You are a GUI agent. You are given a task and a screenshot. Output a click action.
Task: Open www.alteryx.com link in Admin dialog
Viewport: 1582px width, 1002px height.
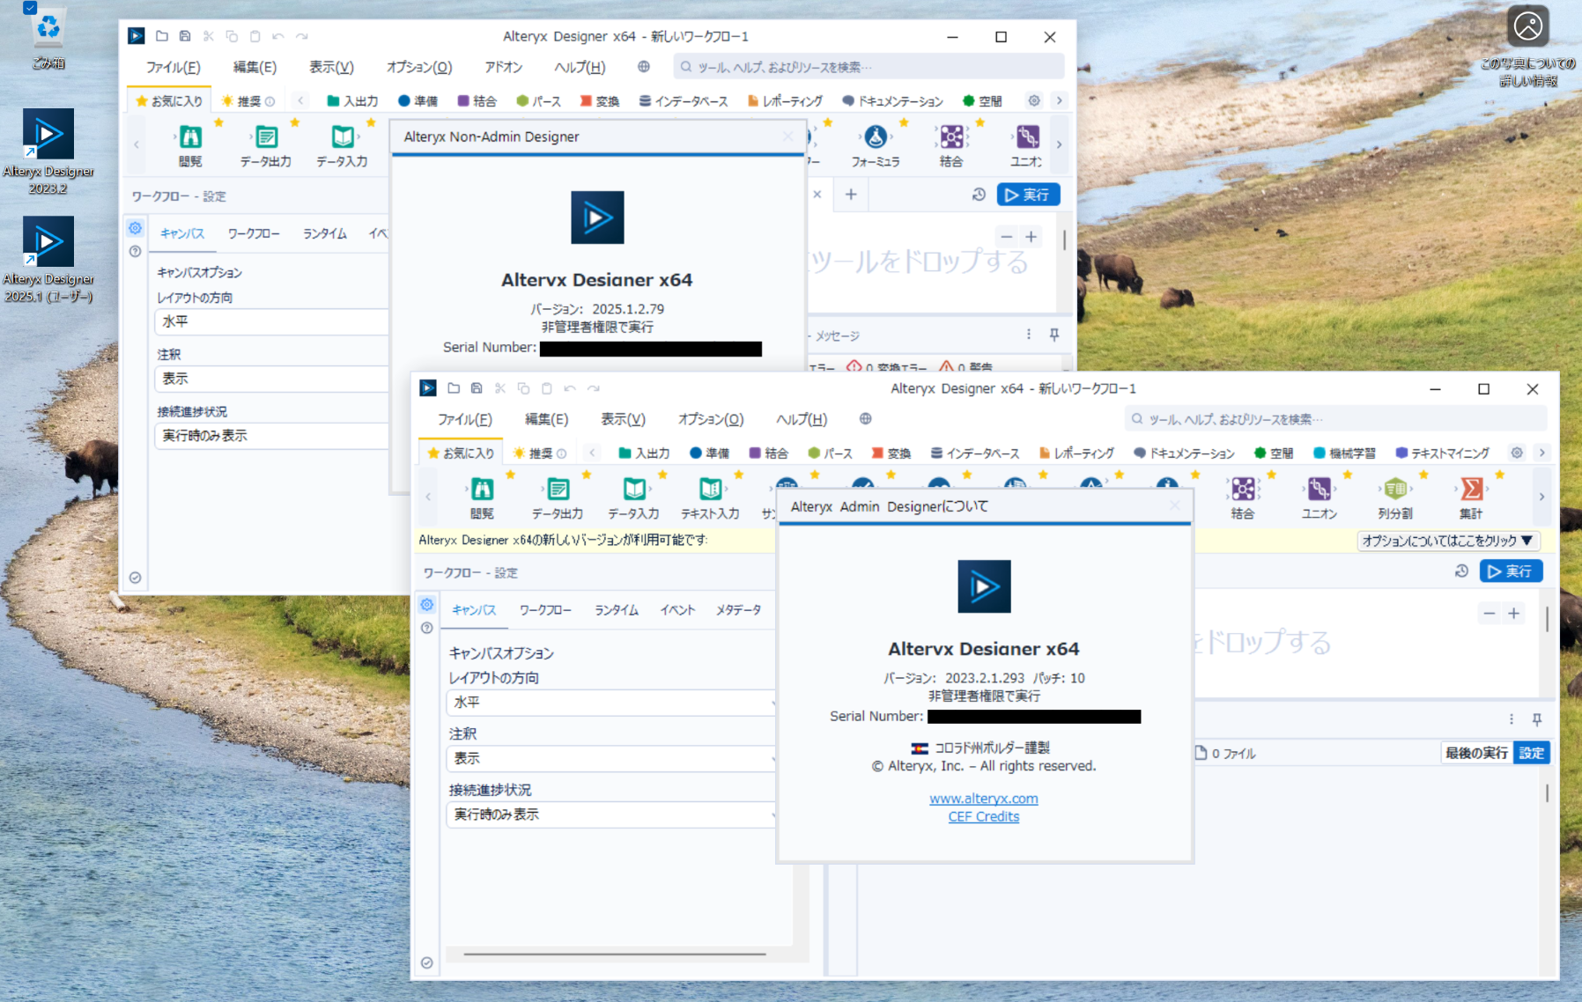984,799
